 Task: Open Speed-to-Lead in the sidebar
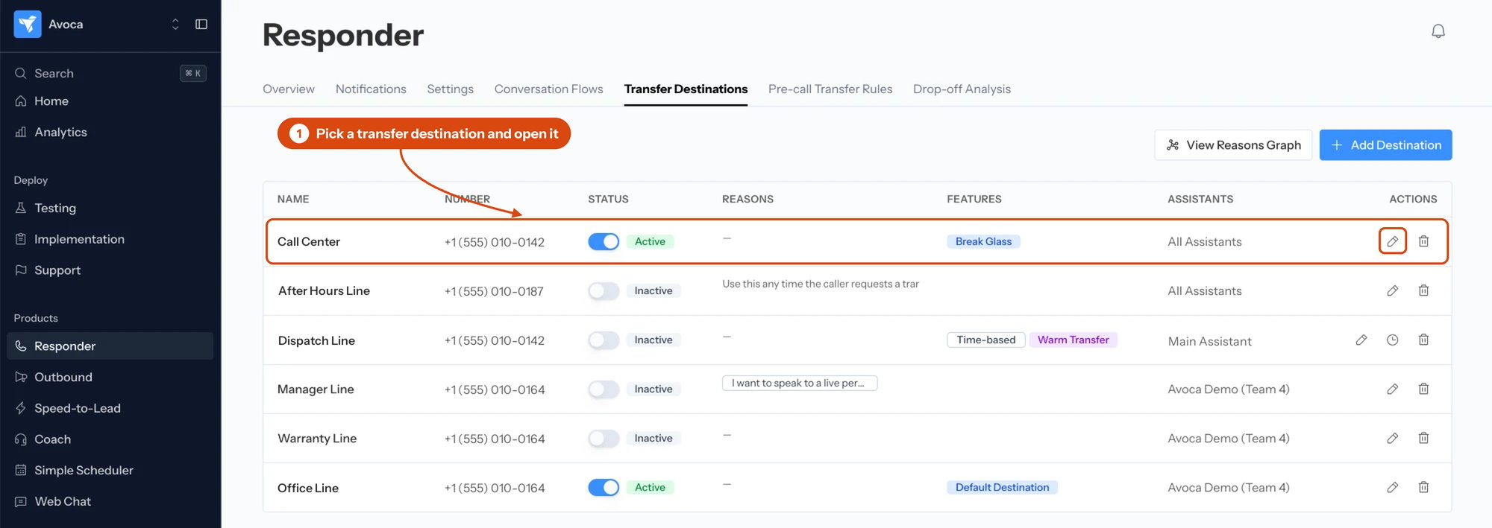click(110, 408)
